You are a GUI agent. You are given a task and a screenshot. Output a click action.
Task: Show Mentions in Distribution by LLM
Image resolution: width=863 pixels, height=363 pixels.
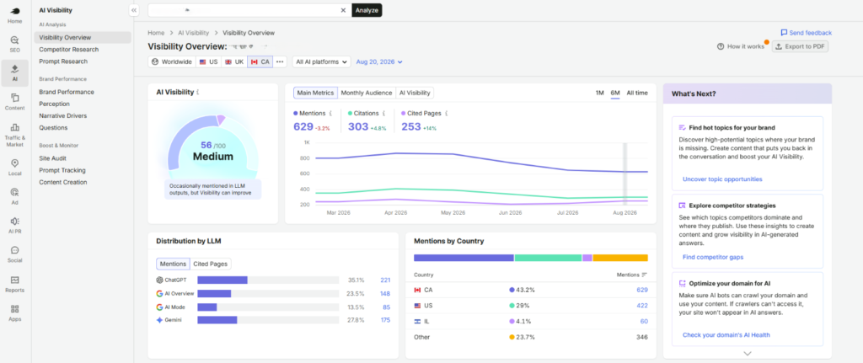[x=173, y=264]
